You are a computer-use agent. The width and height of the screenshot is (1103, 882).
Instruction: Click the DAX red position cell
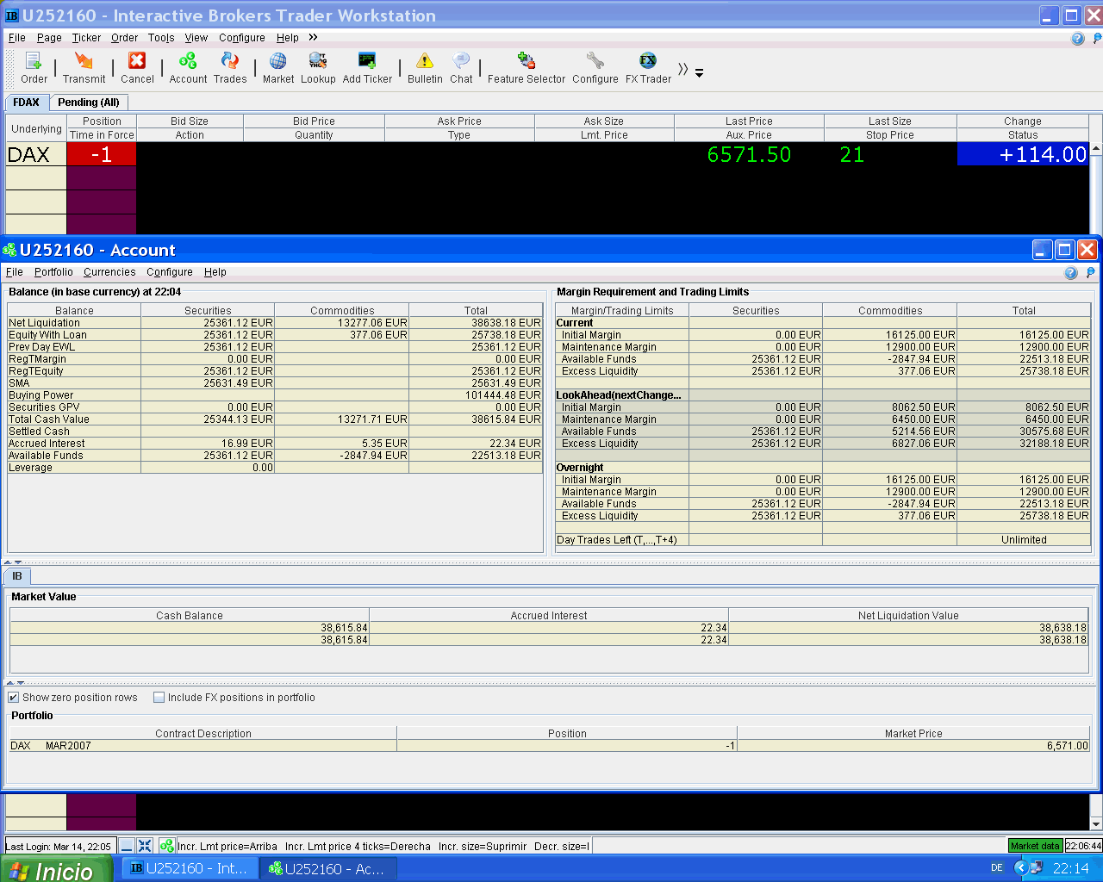point(102,155)
